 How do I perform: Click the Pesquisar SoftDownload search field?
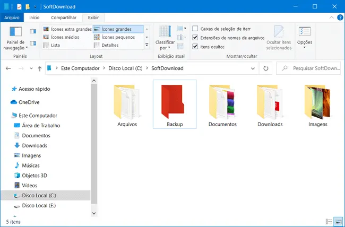[309, 68]
